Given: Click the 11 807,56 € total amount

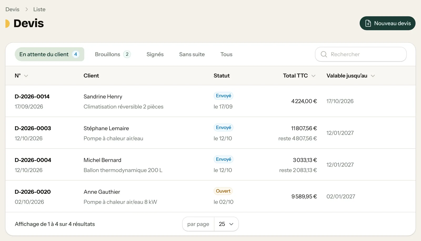Looking at the screenshot, I should tap(304, 128).
